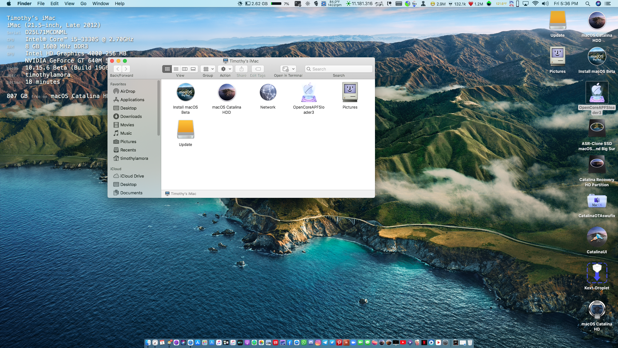The image size is (618, 348).
Task: Switch Finder to column view
Action: coord(184,69)
